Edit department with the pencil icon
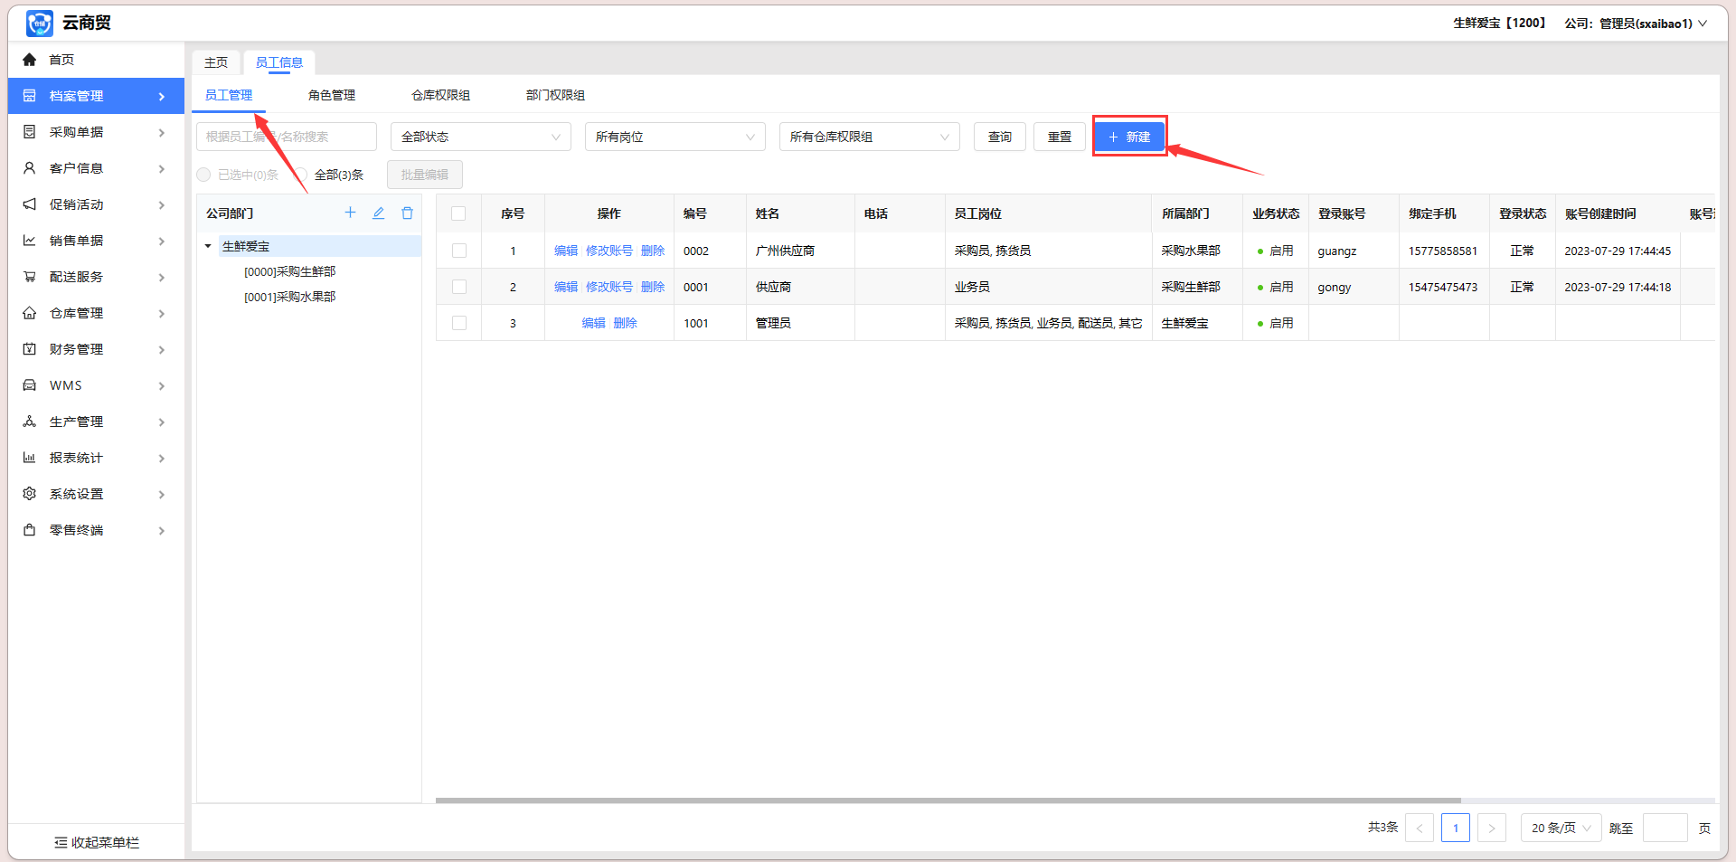The width and height of the screenshot is (1736, 862). 379,213
